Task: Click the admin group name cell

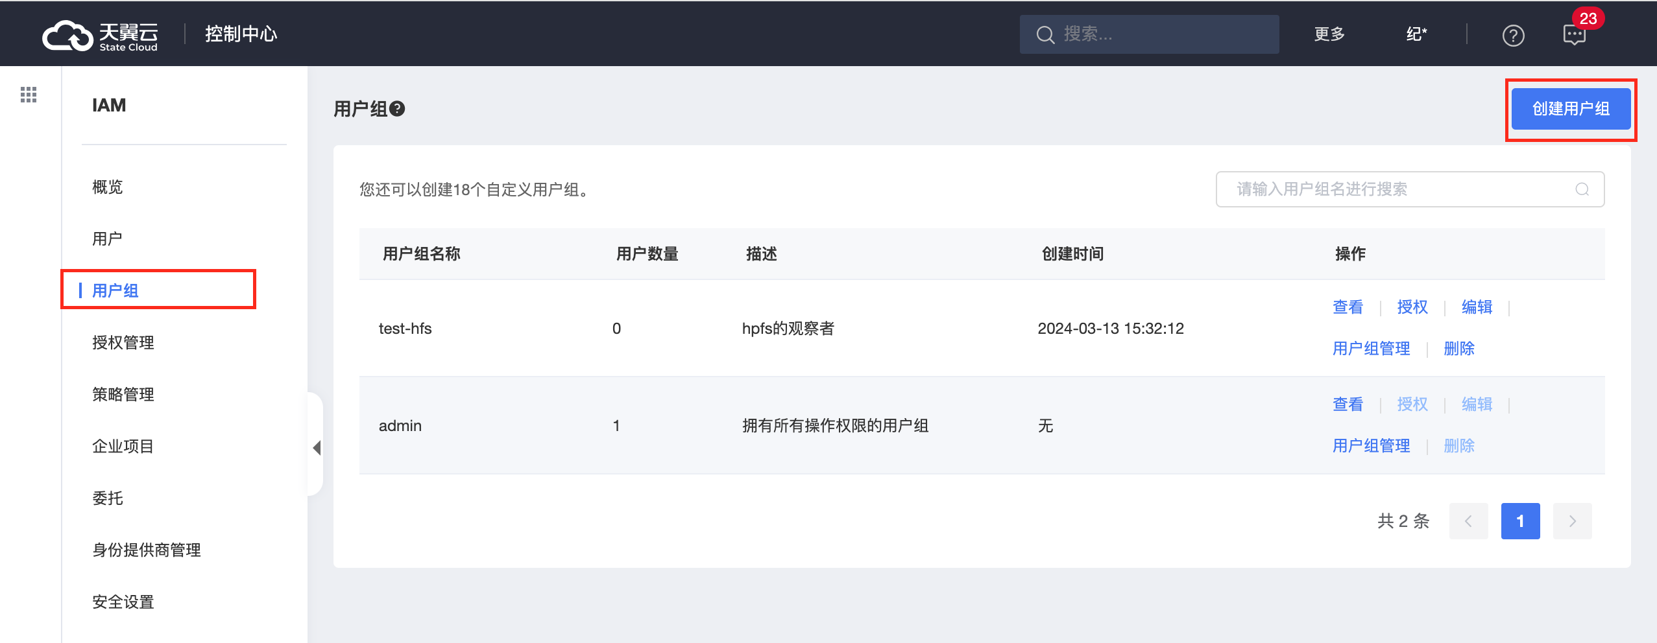Action: click(400, 426)
